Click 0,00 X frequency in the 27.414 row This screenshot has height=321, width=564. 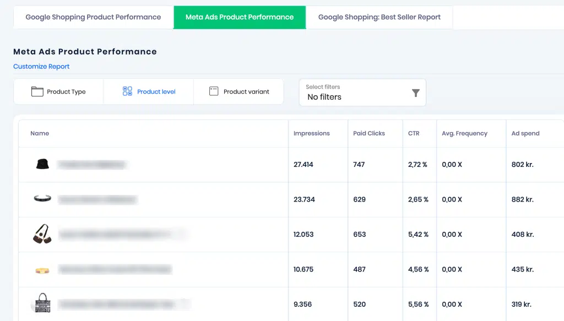click(x=452, y=165)
